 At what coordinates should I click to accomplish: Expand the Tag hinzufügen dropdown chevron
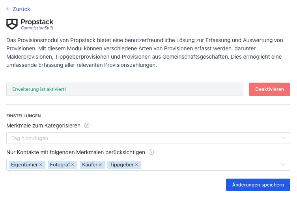coord(283,138)
